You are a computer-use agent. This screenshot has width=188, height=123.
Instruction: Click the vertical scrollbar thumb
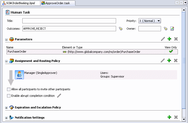tap(184, 60)
